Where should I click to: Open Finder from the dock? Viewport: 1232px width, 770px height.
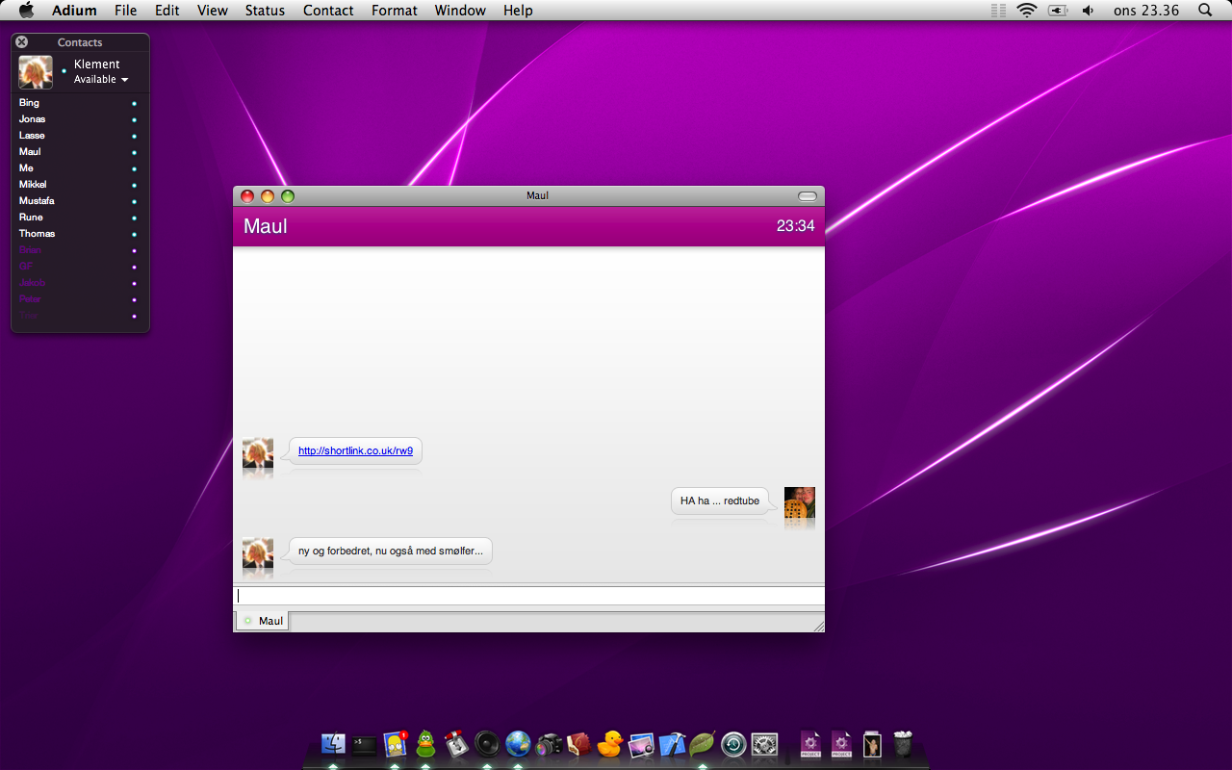coord(333,744)
